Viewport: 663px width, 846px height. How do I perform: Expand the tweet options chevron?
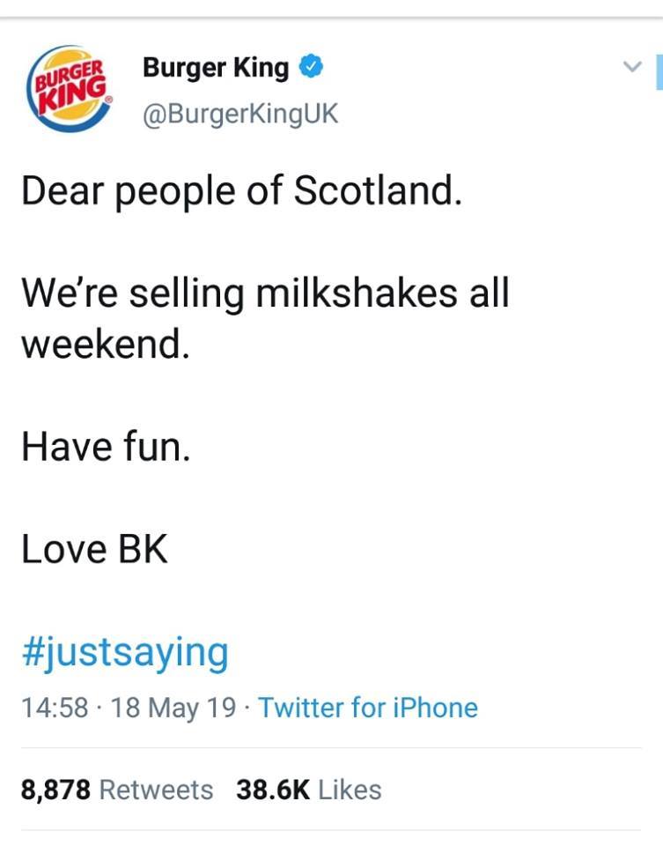pyautogui.click(x=632, y=66)
